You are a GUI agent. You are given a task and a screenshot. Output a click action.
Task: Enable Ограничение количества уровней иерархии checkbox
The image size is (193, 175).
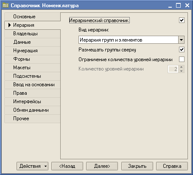[x=182, y=59]
